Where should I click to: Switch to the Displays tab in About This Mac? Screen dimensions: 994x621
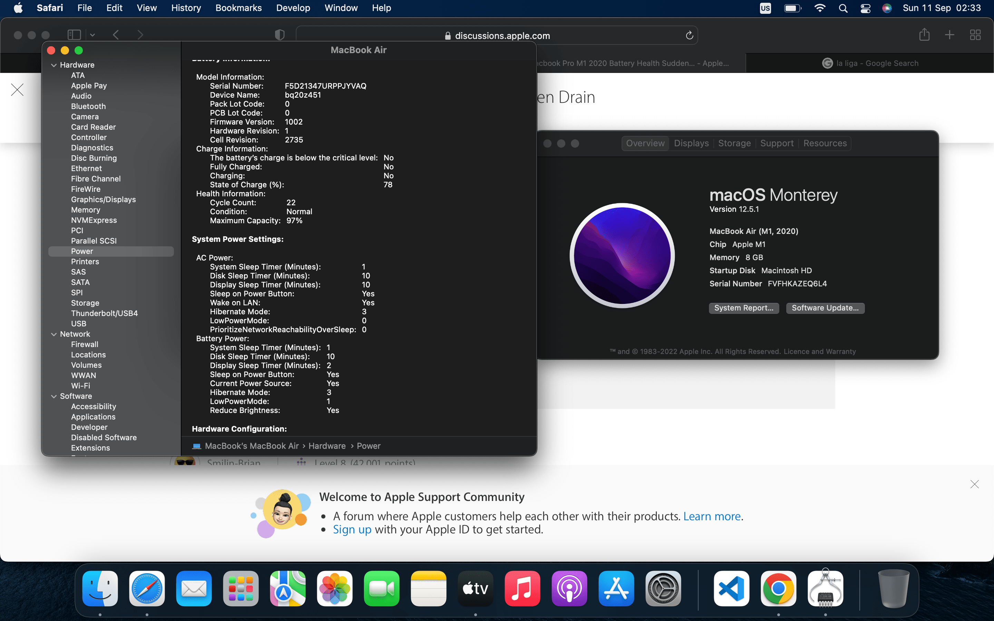point(691,143)
